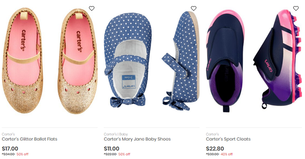Select the Carter's | Baby category label
The width and height of the screenshot is (305, 159).
pyautogui.click(x=116, y=134)
